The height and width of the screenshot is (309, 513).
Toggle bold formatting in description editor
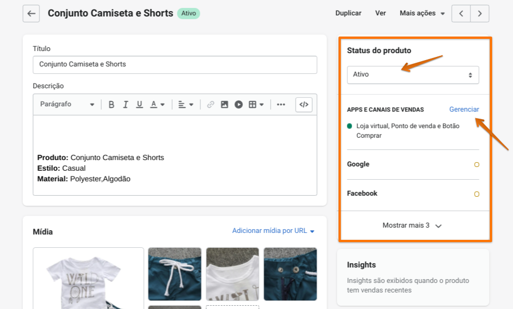pyautogui.click(x=111, y=105)
